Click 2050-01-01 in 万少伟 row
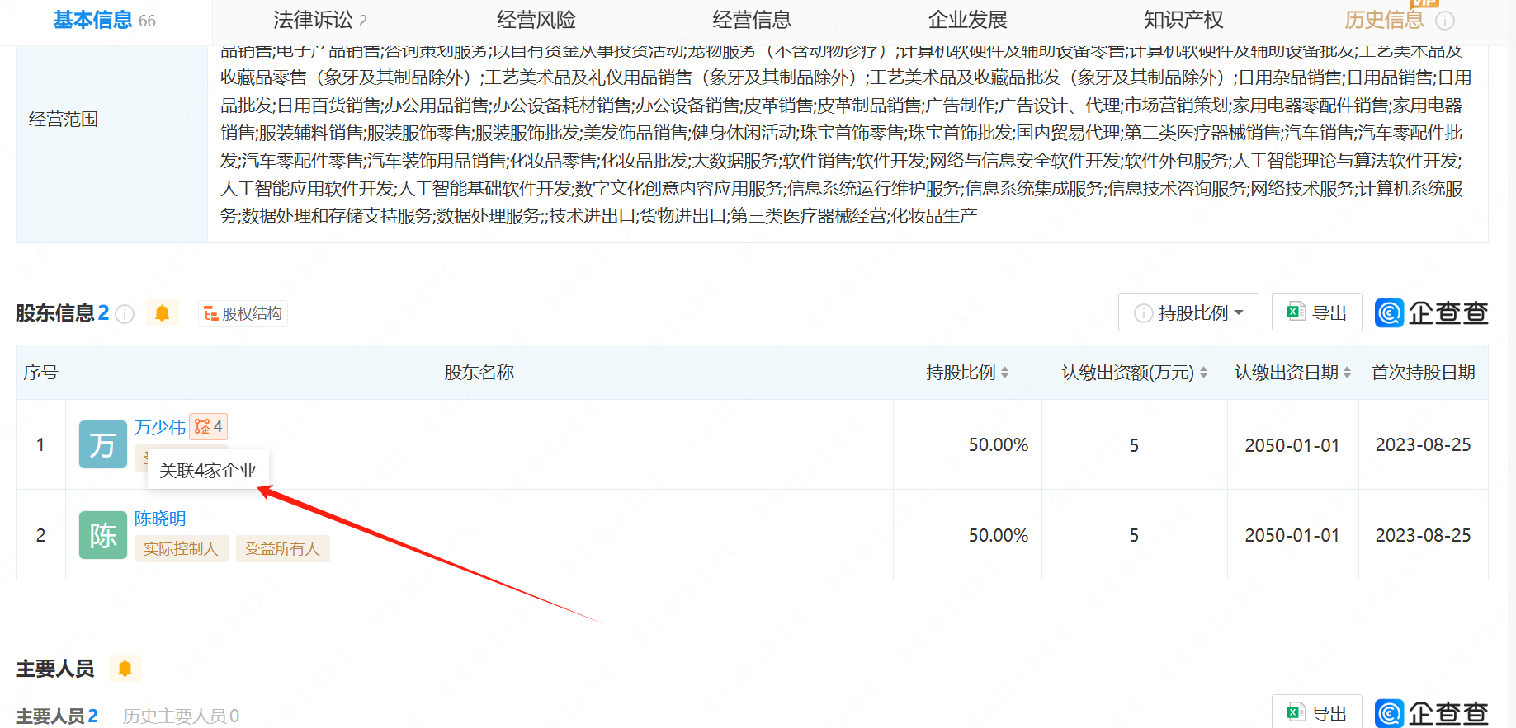The image size is (1516, 728). coord(1292,445)
